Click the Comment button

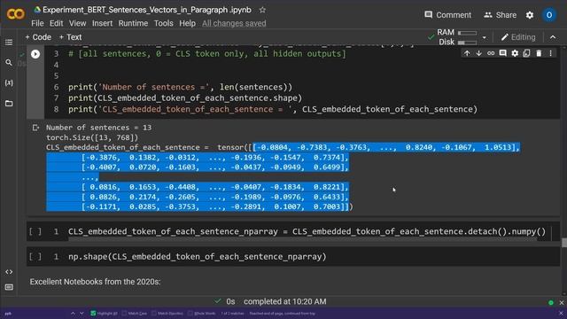447,15
